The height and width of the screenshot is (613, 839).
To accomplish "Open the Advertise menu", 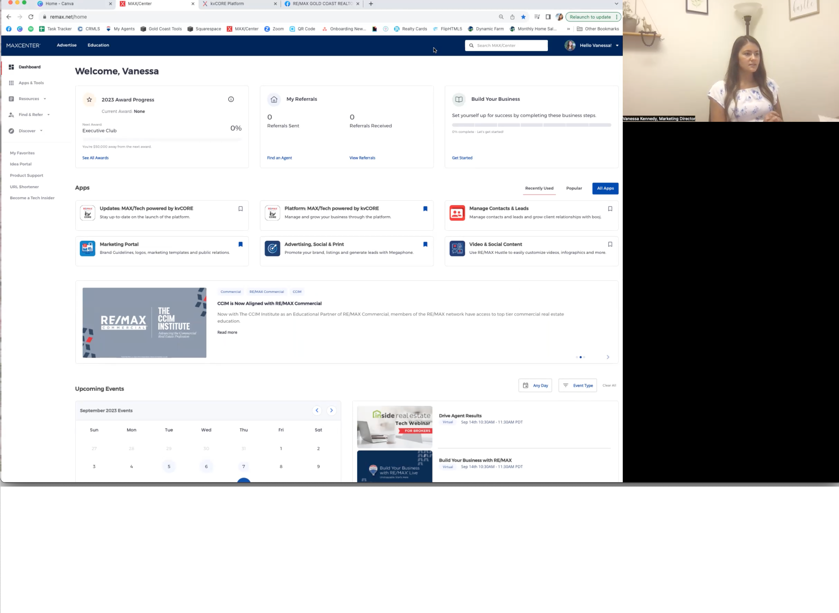I will (67, 45).
